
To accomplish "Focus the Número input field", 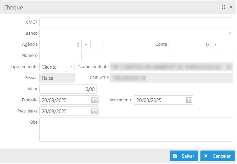I will [61, 56].
